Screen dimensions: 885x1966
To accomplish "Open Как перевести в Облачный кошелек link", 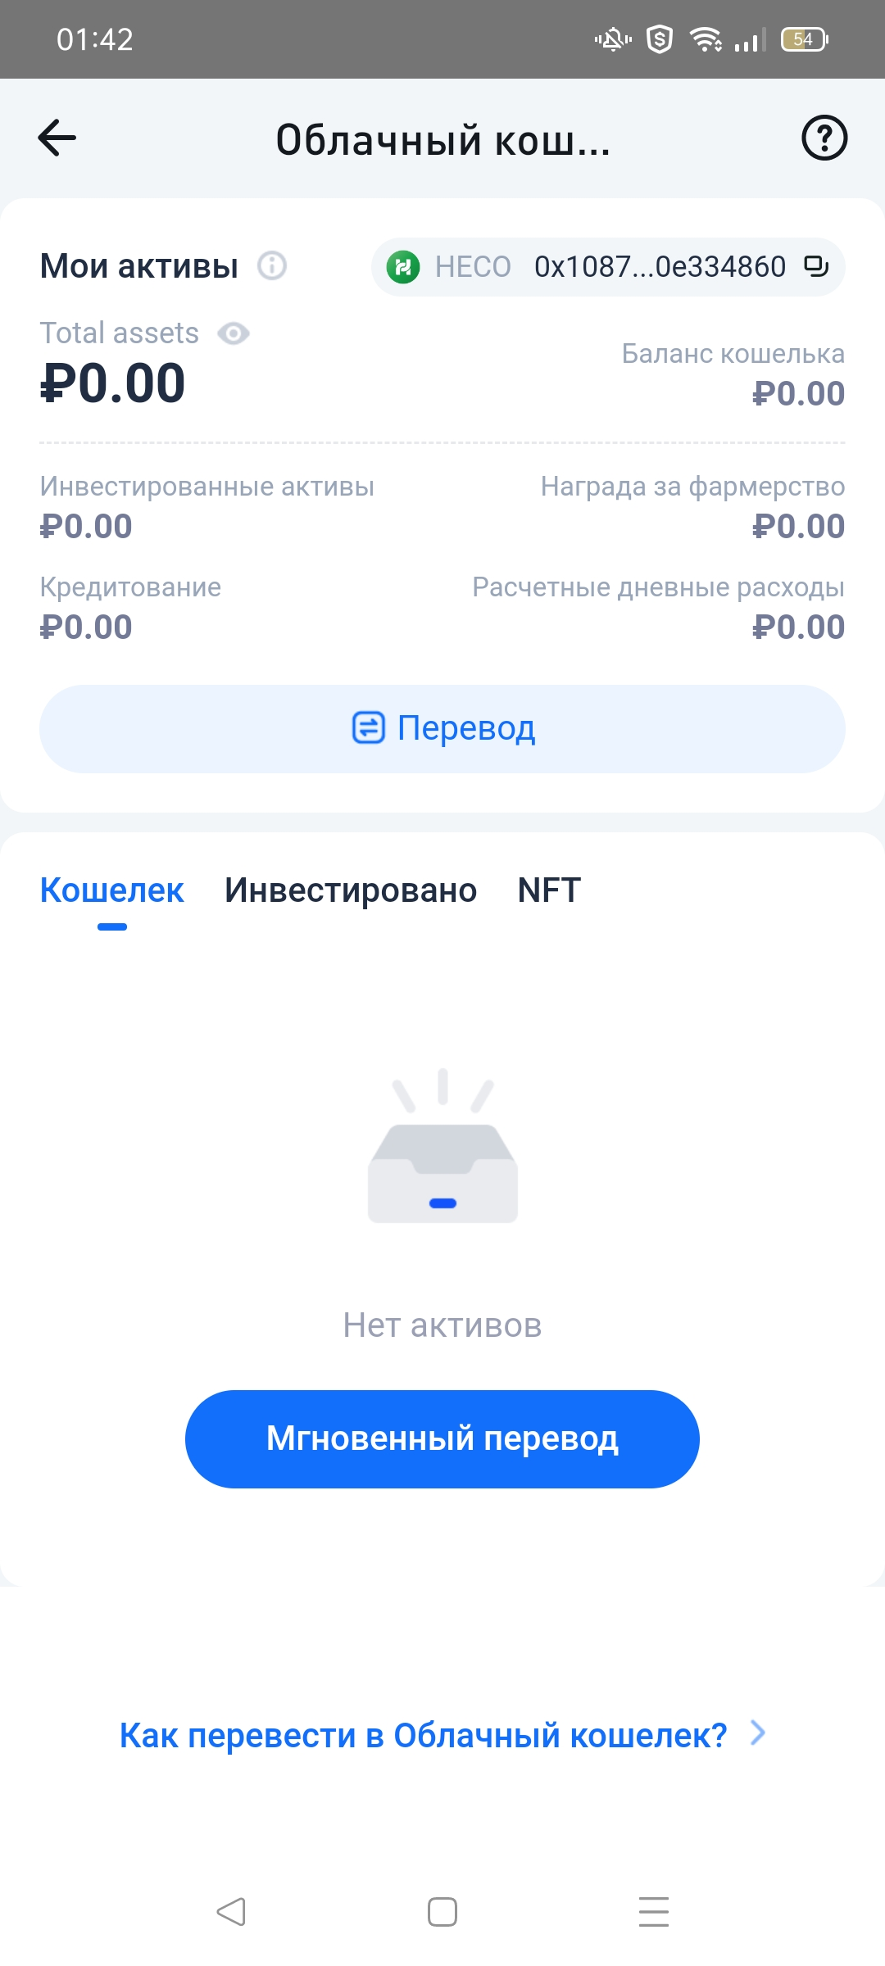I will [x=424, y=1735].
